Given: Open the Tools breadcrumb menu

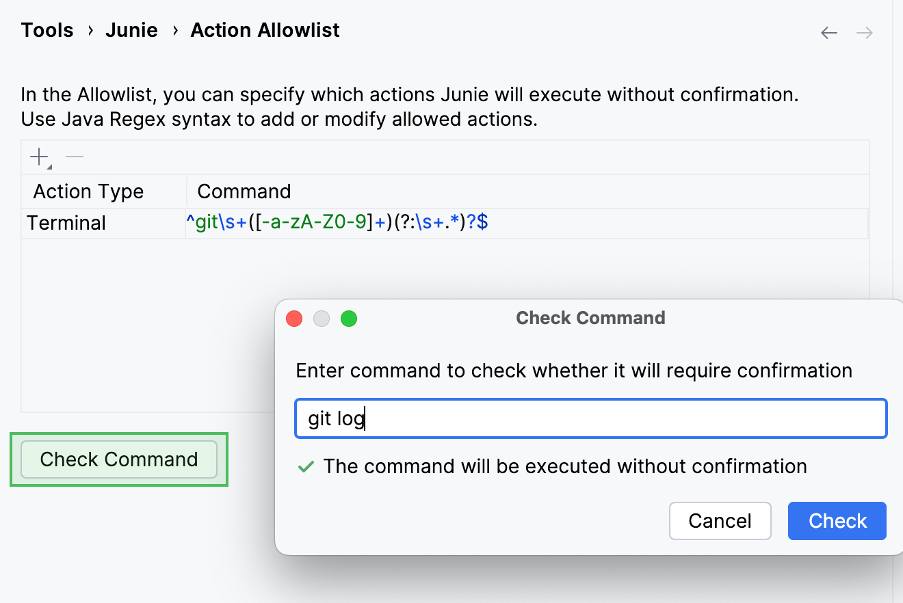Looking at the screenshot, I should pyautogui.click(x=47, y=30).
